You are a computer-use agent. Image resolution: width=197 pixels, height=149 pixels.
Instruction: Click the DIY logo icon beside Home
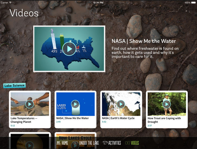pos(58,143)
